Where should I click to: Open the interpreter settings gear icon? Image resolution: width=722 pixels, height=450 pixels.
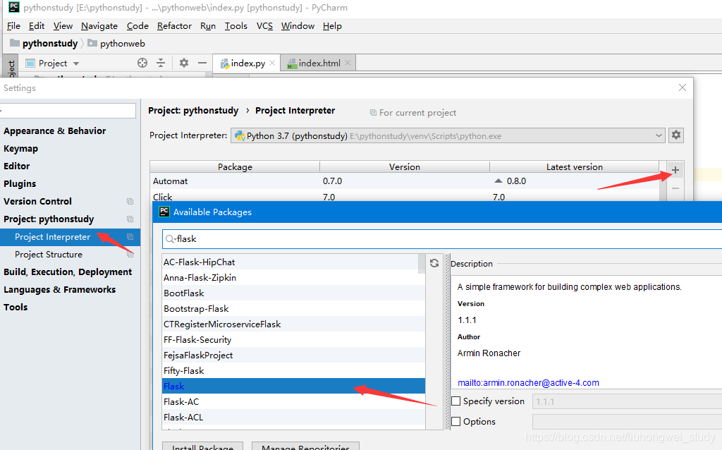tap(676, 135)
